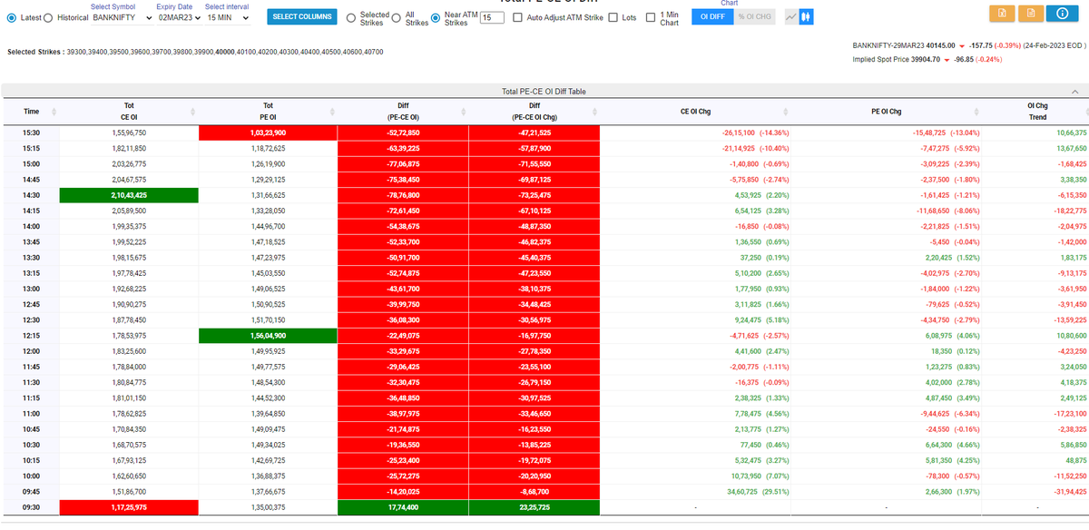
Task: Tick the Lots checkbox
Action: click(x=613, y=17)
